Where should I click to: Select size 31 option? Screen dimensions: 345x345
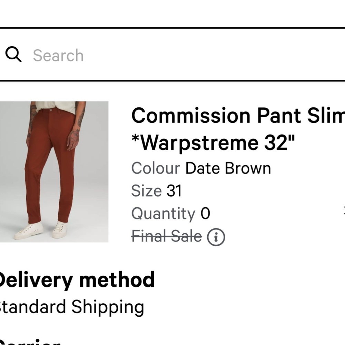click(174, 190)
